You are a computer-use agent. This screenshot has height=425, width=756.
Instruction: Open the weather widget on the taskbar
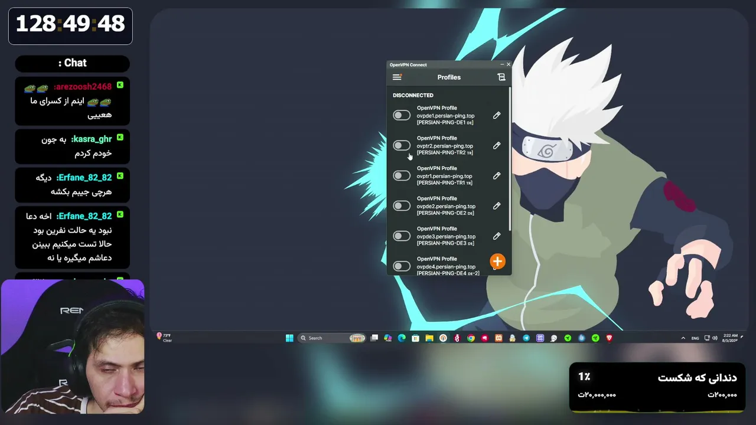click(x=164, y=338)
